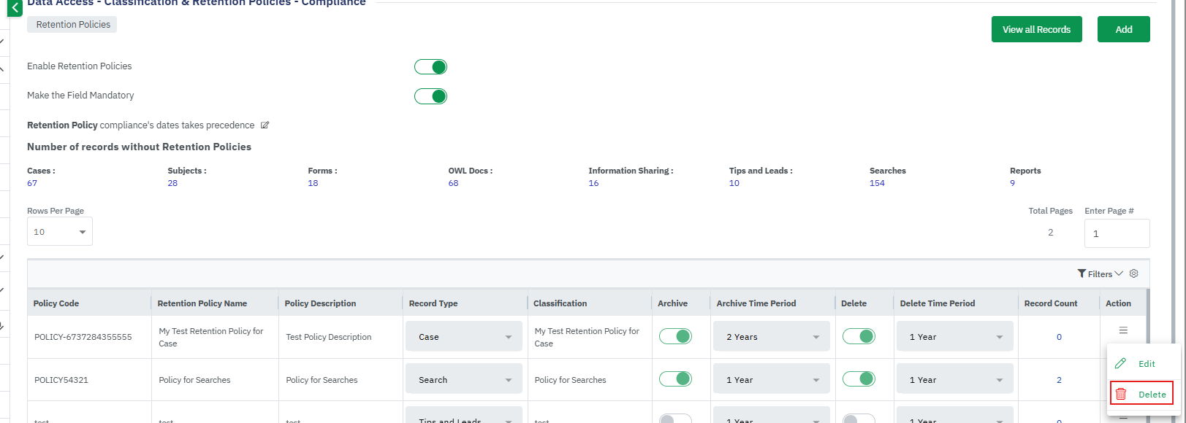
Task: Open the Searches count link 154
Action: pyautogui.click(x=877, y=183)
